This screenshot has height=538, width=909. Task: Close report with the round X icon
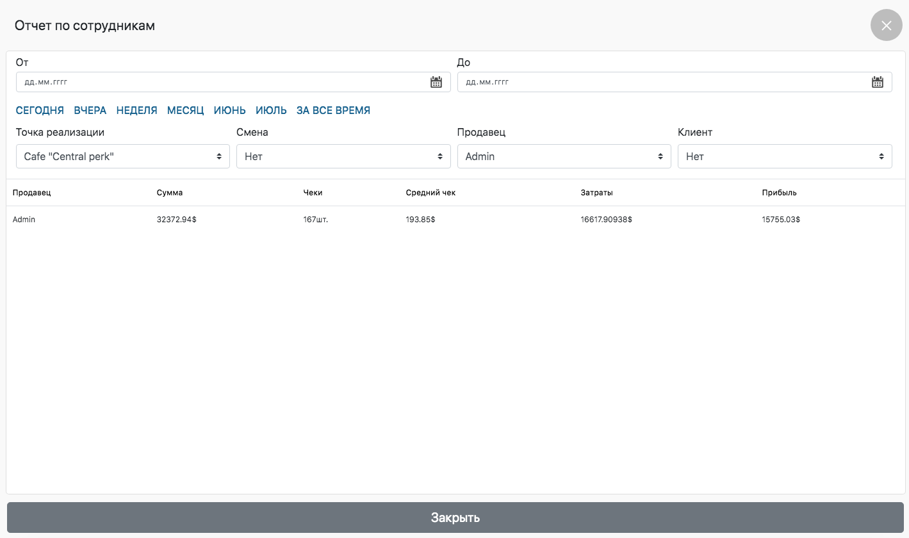click(x=886, y=26)
